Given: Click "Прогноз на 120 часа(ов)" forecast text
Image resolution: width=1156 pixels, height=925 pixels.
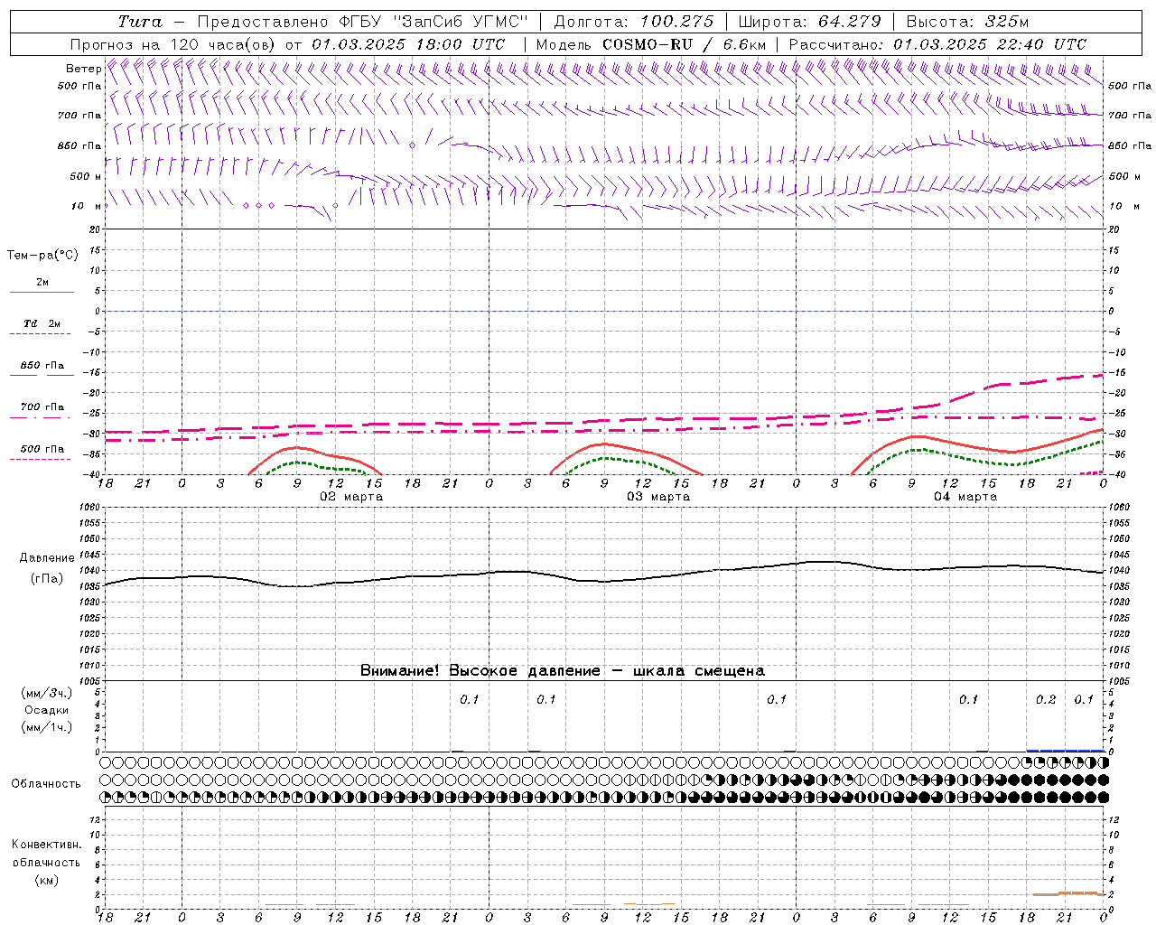Looking at the screenshot, I should coord(173,44).
